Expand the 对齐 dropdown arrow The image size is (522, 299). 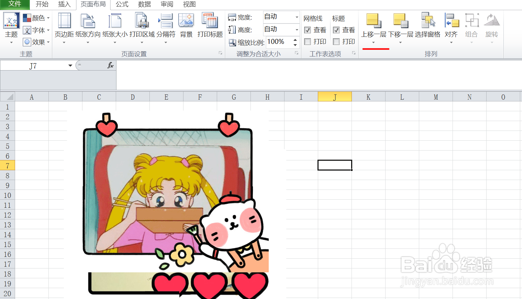[x=451, y=42]
